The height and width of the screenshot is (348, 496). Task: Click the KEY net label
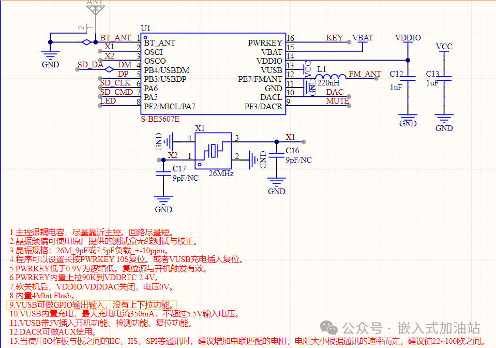coord(334,38)
